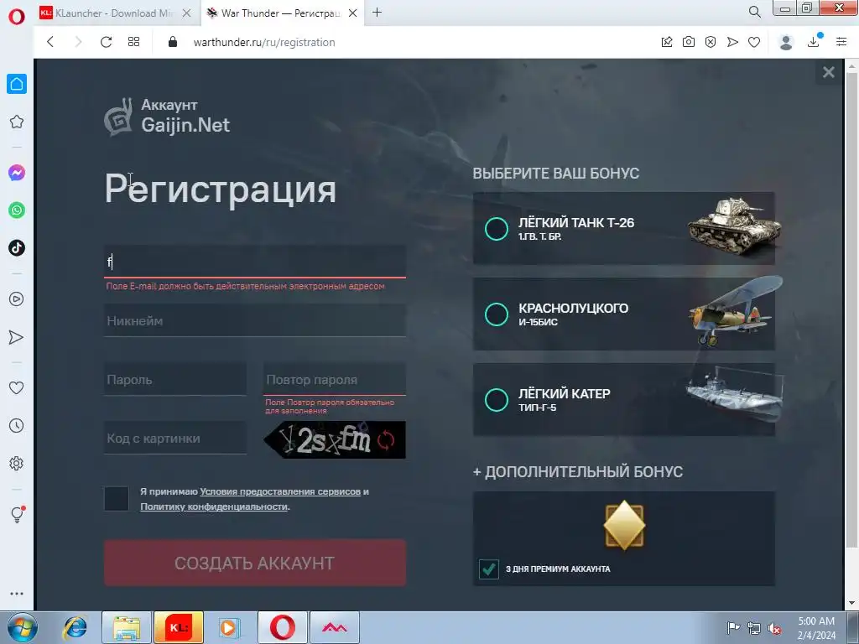Click СОЗДАТЬ АККАУНТ button
The image size is (859, 644).
[x=255, y=563]
